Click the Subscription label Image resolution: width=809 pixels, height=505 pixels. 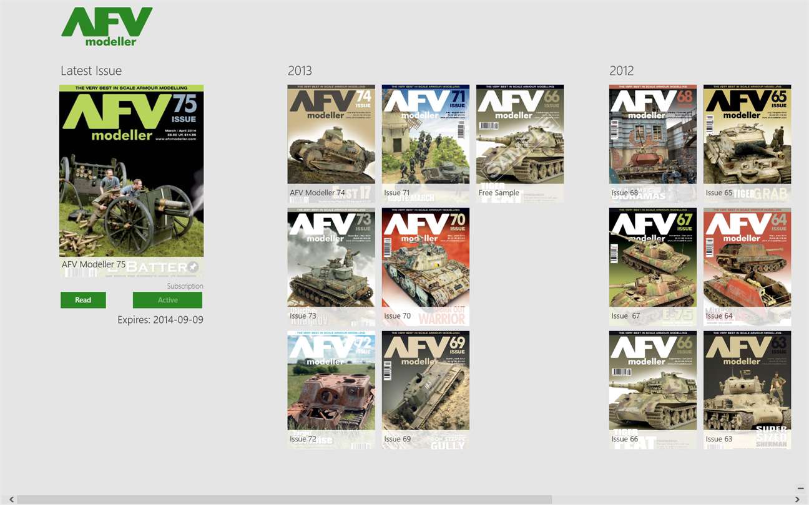click(185, 286)
